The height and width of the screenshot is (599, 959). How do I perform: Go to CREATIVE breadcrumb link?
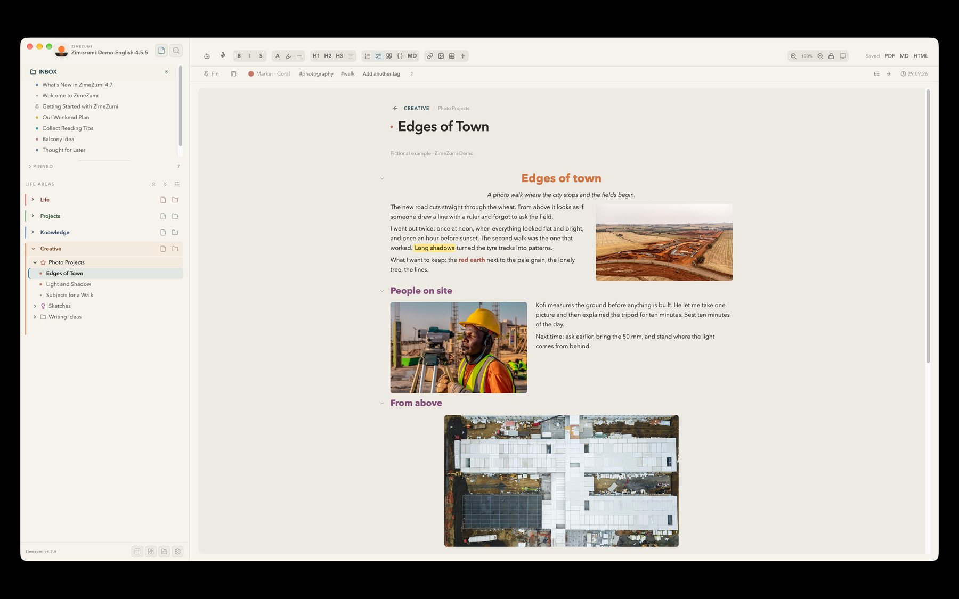tap(416, 109)
